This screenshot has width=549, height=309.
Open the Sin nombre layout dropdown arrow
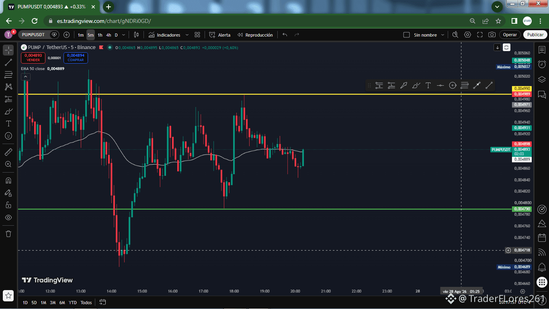pyautogui.click(x=442, y=35)
